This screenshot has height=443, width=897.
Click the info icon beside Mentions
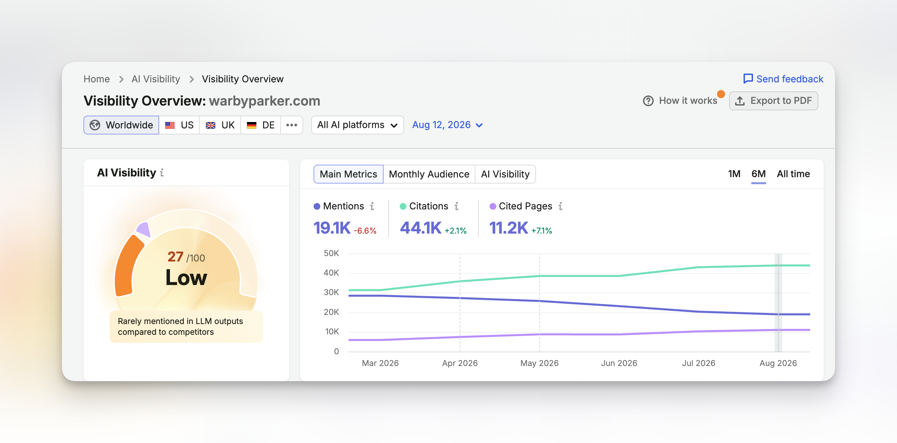point(372,206)
